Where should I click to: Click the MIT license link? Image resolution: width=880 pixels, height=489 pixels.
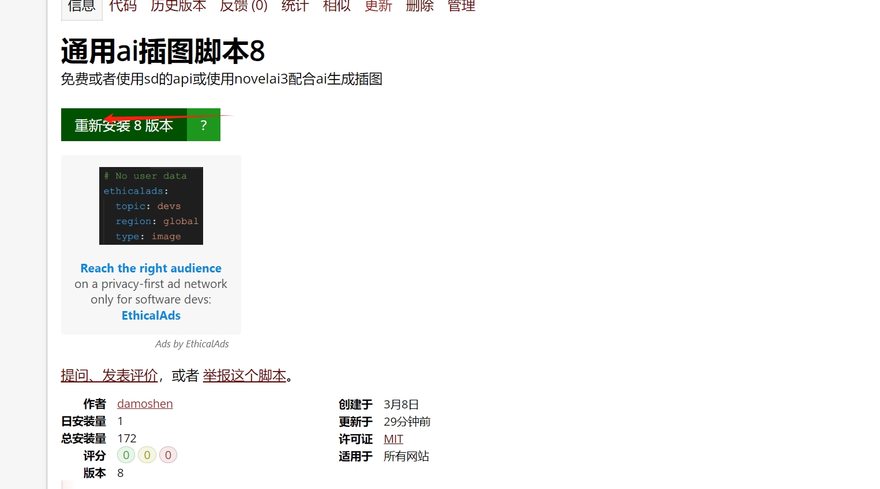tap(393, 438)
